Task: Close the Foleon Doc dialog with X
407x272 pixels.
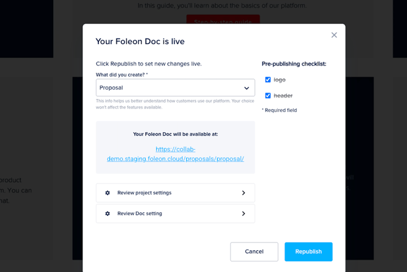Action: 334,35
